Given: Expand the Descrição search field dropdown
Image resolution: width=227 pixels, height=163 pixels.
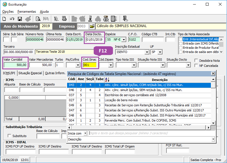Looking at the screenshot, I should (x=213, y=139).
